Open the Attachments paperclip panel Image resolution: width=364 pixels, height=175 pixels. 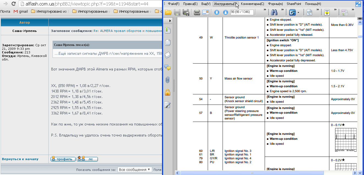tap(168, 80)
